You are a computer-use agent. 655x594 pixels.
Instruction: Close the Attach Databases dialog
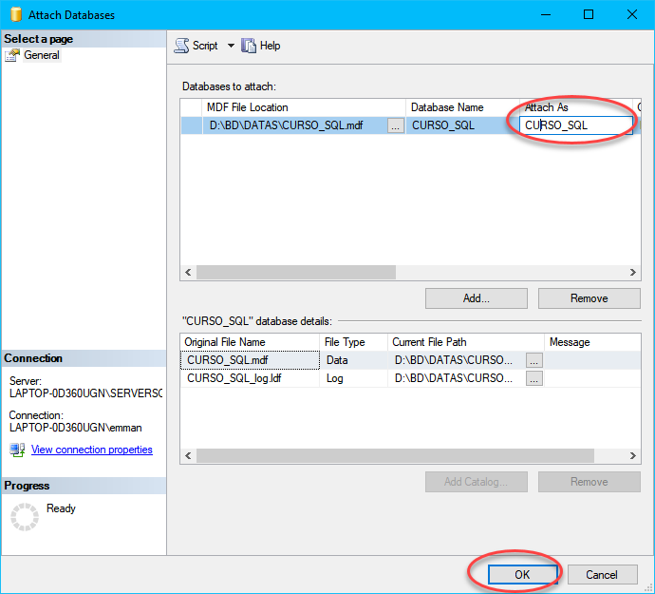[x=632, y=14]
